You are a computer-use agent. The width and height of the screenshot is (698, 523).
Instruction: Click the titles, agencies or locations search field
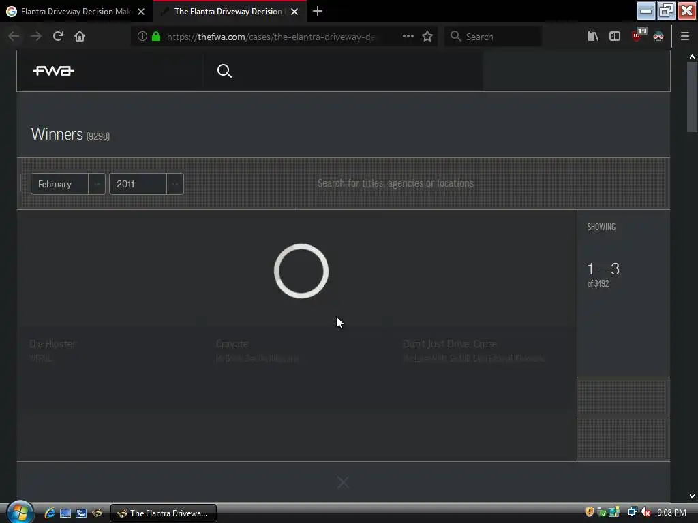[x=483, y=183]
